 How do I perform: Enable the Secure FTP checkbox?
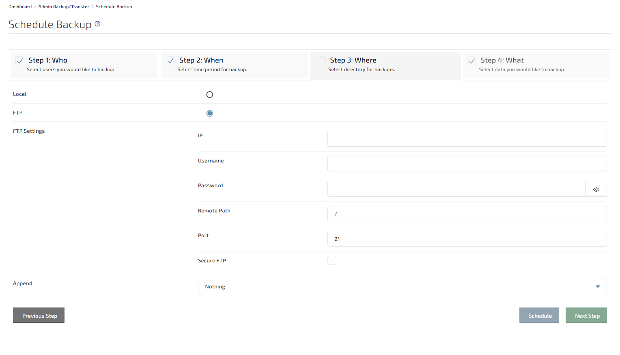pyautogui.click(x=332, y=261)
